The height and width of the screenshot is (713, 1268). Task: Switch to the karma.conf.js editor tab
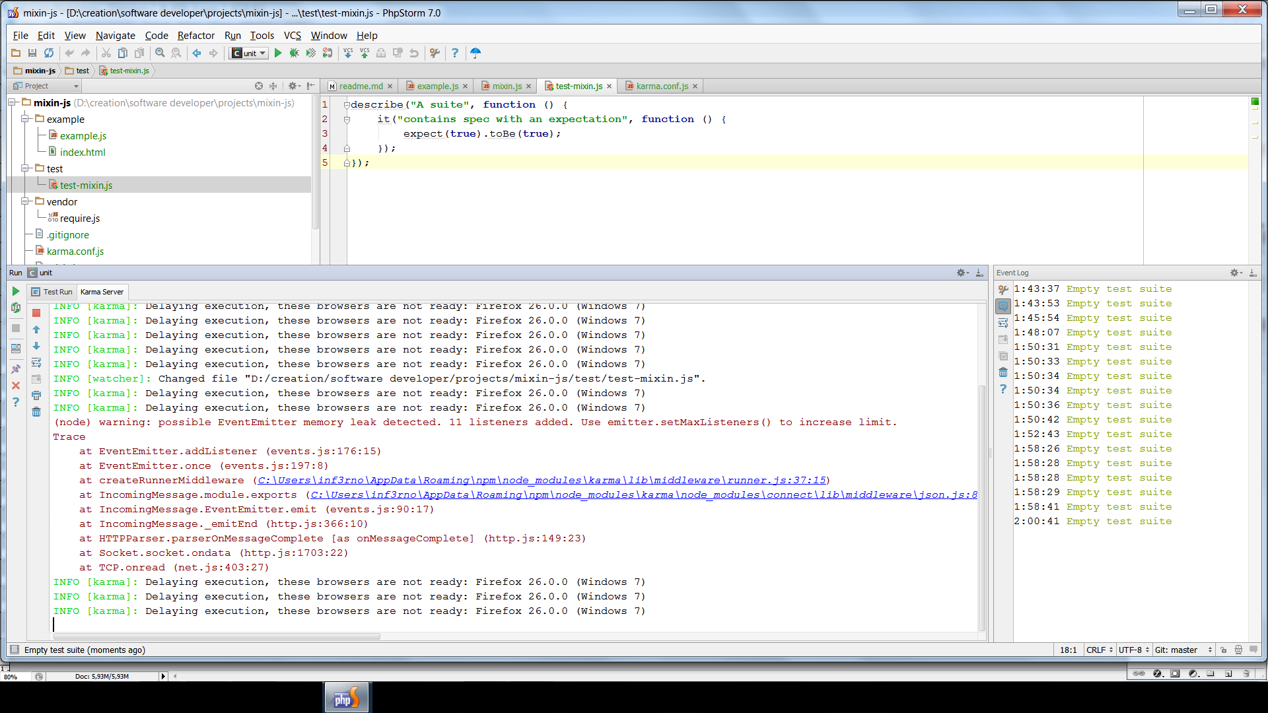[662, 86]
